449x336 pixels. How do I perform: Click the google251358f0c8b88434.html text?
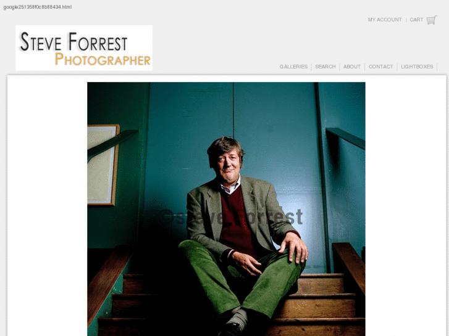pos(38,7)
